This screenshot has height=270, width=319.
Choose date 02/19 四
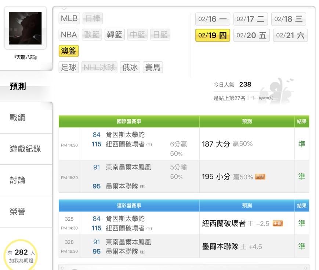click(213, 35)
